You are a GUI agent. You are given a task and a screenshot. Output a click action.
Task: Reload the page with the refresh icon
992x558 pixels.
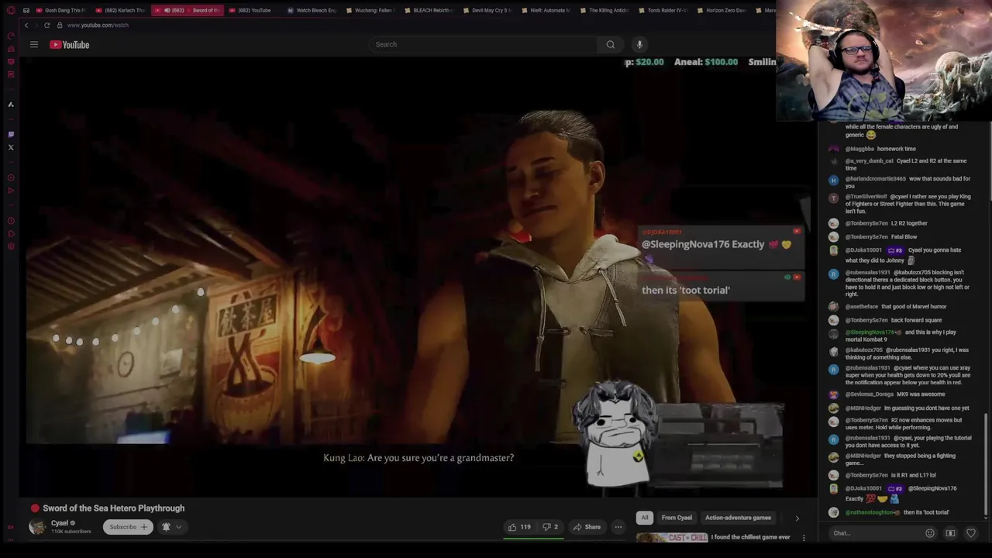point(46,26)
